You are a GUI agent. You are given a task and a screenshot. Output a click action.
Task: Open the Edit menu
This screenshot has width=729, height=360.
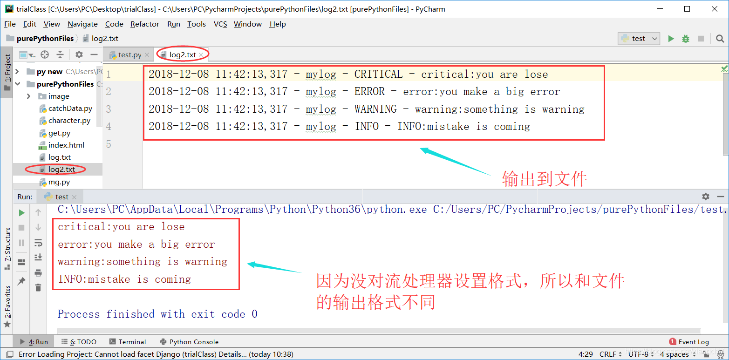tap(30, 24)
